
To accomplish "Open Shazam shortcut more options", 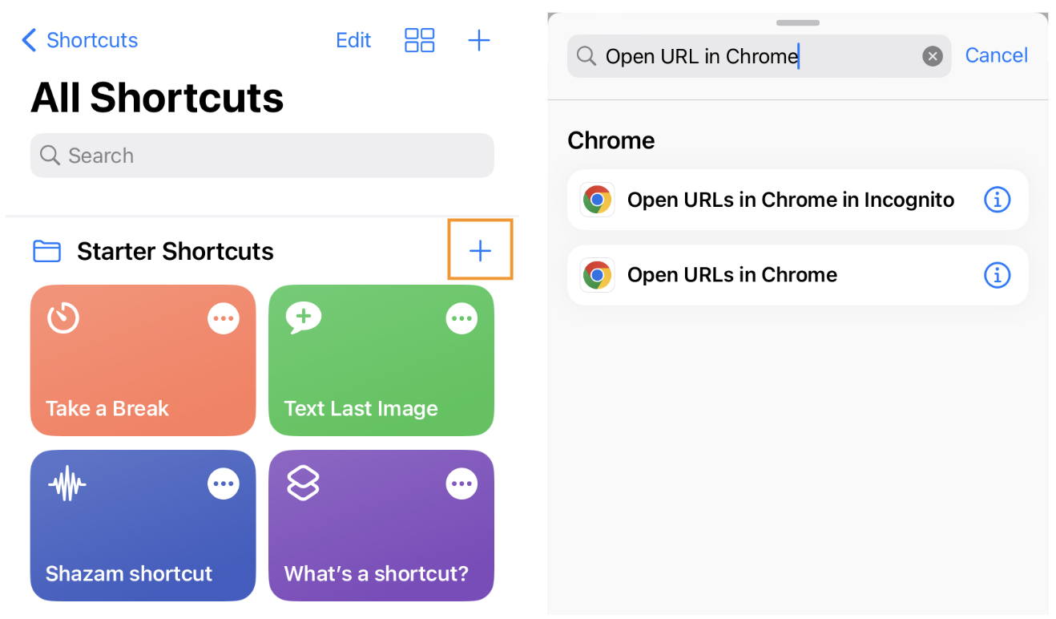I will point(224,483).
